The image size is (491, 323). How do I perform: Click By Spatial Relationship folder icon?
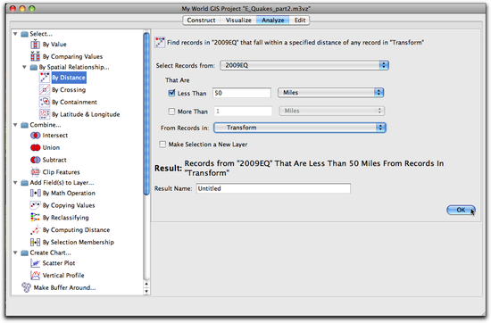[34, 67]
